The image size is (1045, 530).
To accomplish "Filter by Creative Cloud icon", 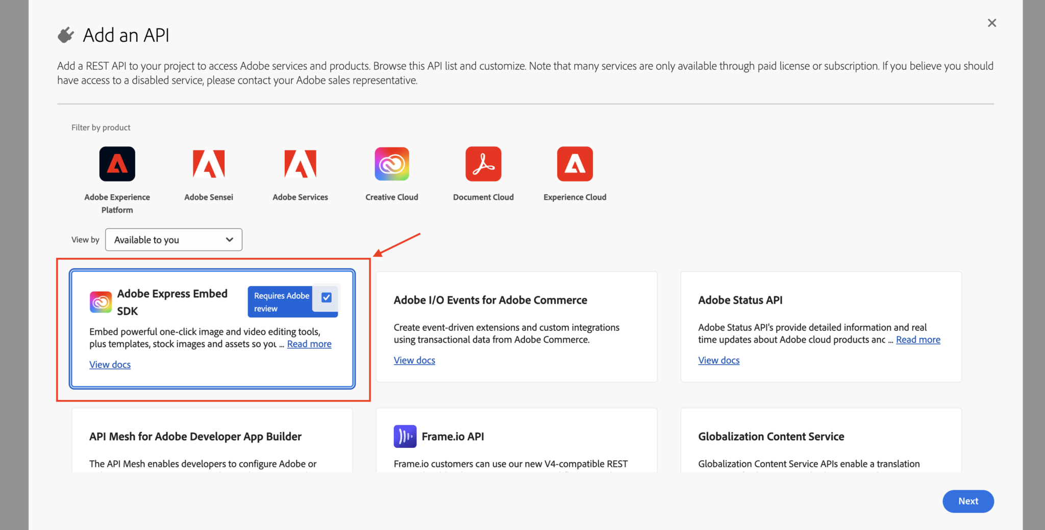I will point(392,164).
